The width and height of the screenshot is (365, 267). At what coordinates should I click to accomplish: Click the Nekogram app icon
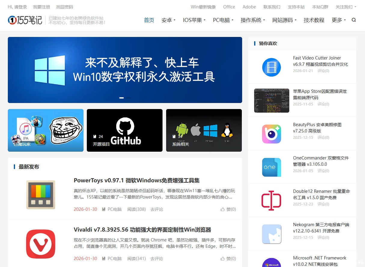tap(271, 234)
